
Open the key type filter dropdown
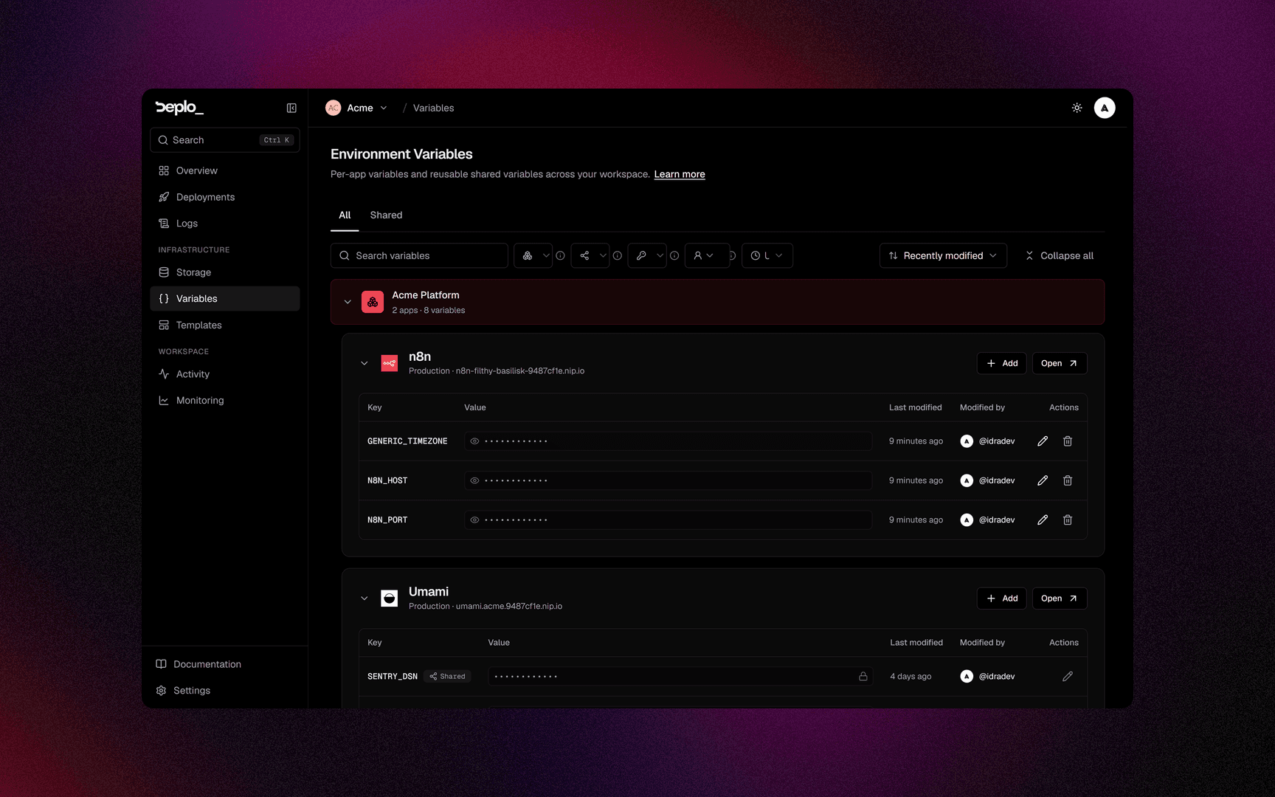tap(647, 255)
